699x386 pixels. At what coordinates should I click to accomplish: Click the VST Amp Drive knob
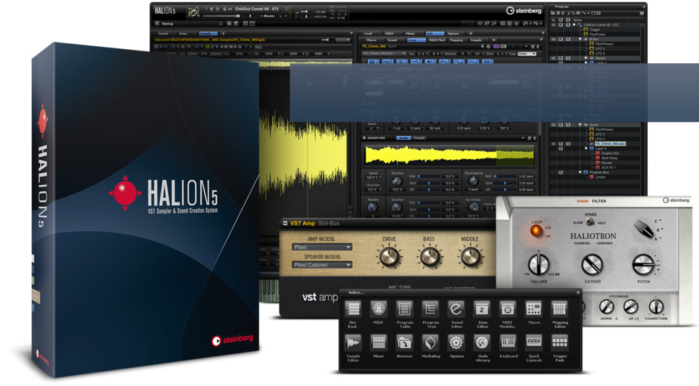[388, 257]
